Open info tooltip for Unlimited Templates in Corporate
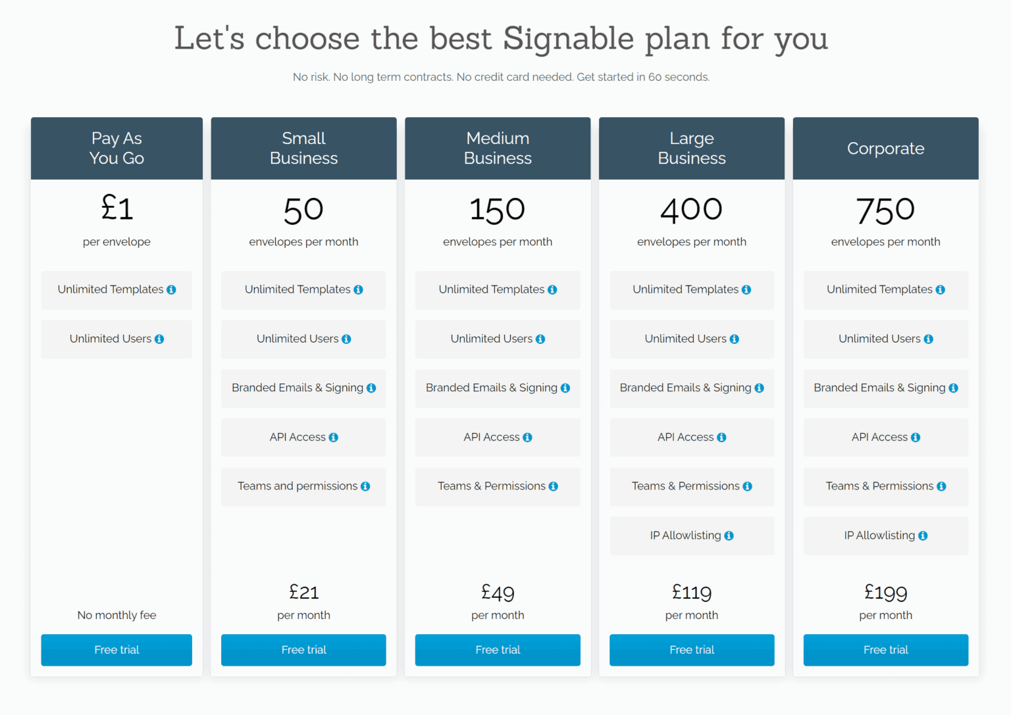Viewport: 1011px width, 715px height. (x=941, y=289)
